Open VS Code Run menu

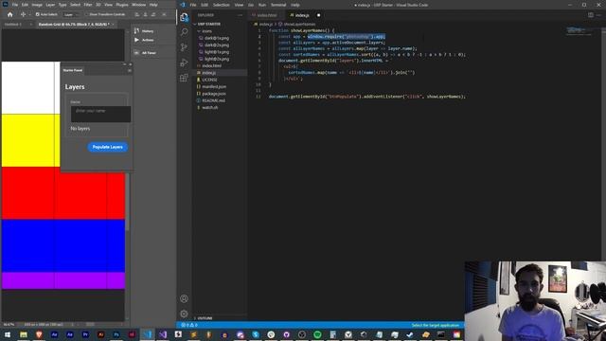pos(262,5)
